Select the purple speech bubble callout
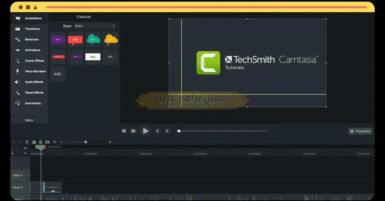 tap(58, 39)
